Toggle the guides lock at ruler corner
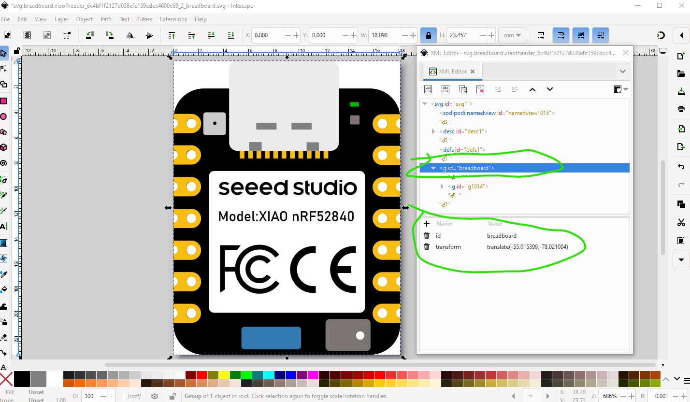The width and height of the screenshot is (690, 402). [17, 51]
